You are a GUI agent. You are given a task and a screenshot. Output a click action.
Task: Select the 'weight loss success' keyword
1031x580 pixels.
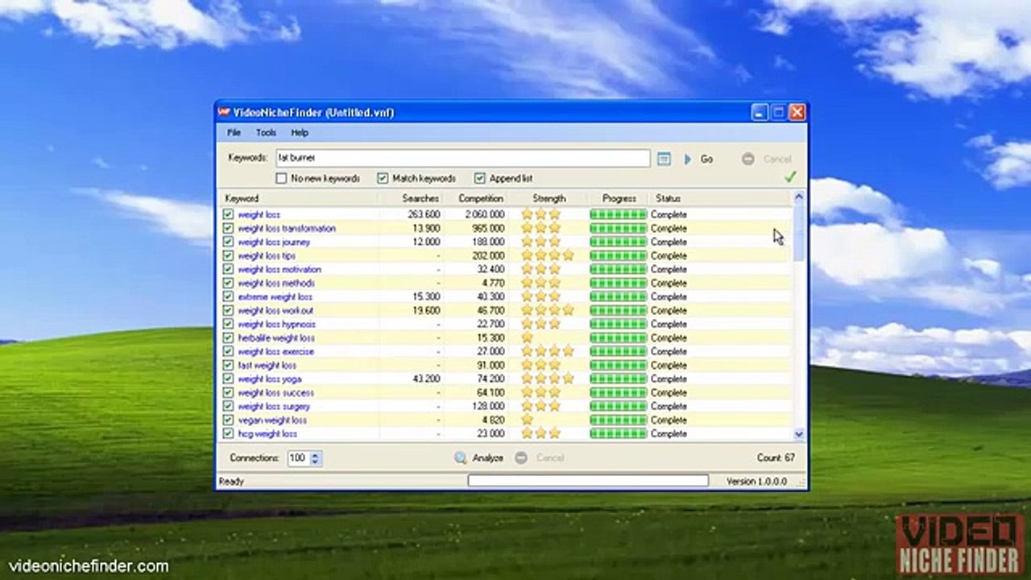point(275,392)
